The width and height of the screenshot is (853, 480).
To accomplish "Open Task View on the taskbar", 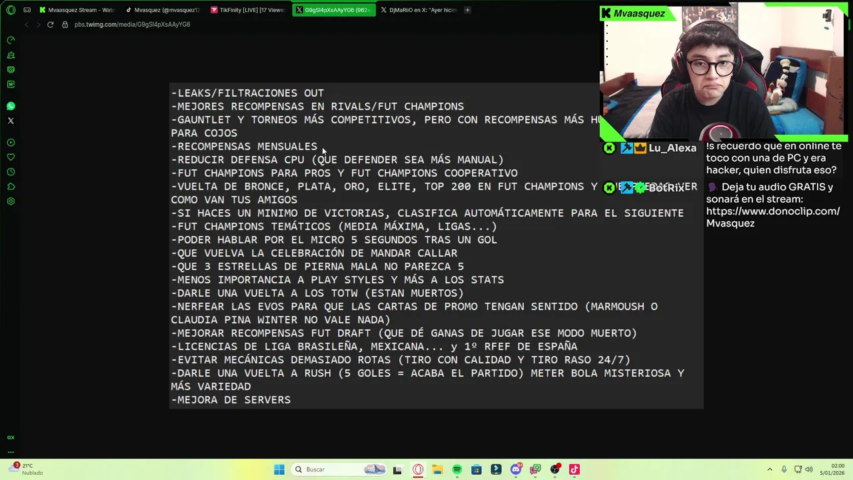I will pyautogui.click(x=397, y=469).
